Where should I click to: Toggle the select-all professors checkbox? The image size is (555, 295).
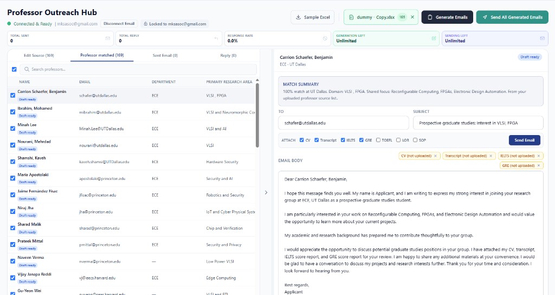(x=14, y=69)
